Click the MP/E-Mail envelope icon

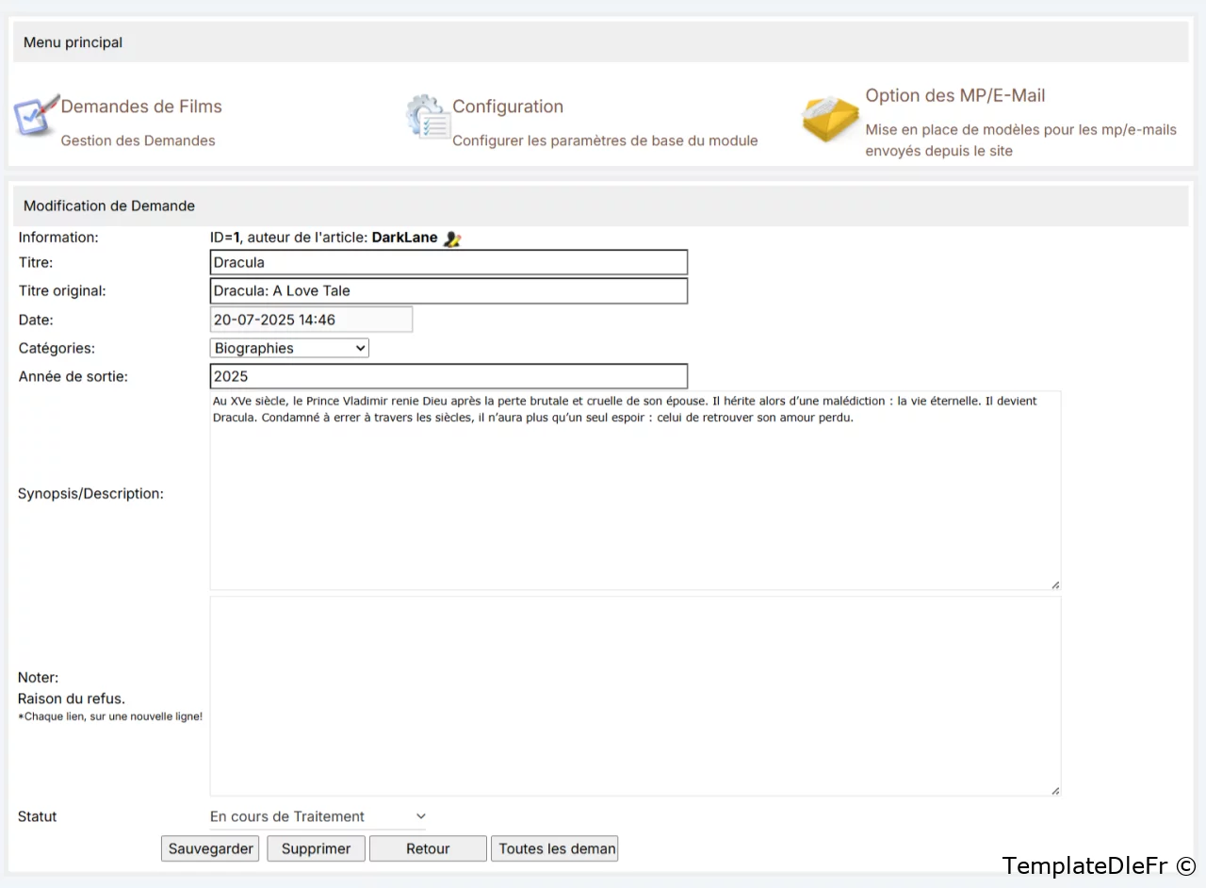(x=829, y=119)
